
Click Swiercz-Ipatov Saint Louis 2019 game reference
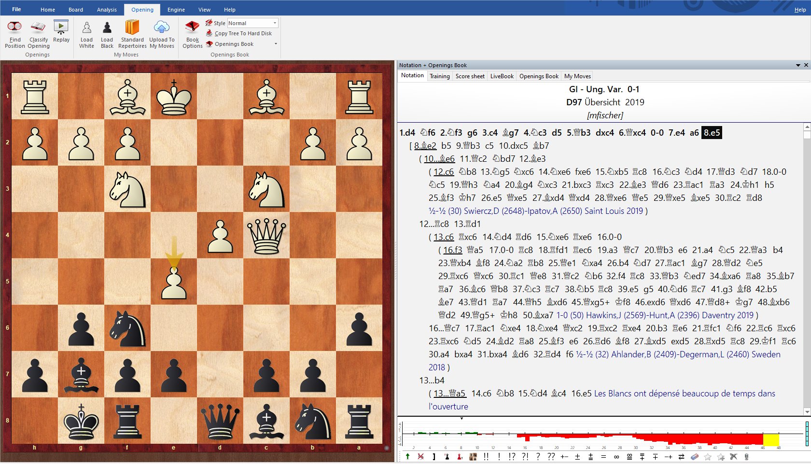coord(536,211)
